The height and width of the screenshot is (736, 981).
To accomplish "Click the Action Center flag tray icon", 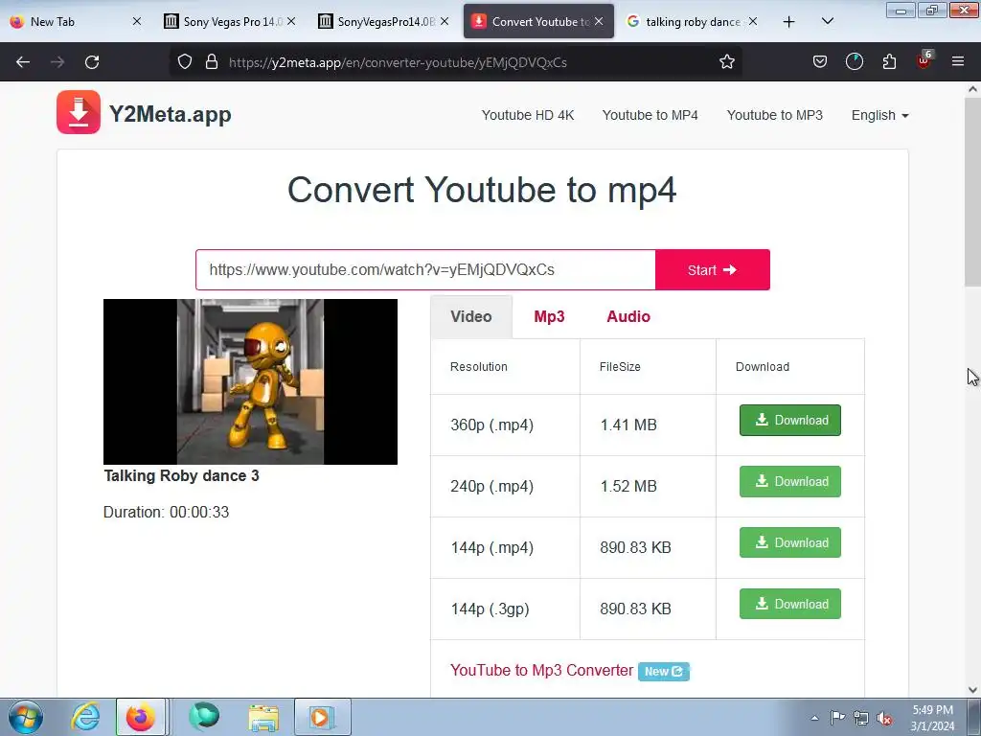I will pyautogui.click(x=837, y=718).
